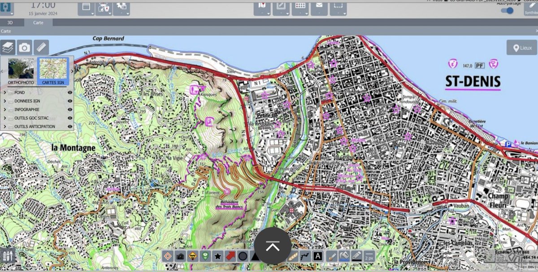
Task: Select the Carte tab
Action: click(39, 22)
